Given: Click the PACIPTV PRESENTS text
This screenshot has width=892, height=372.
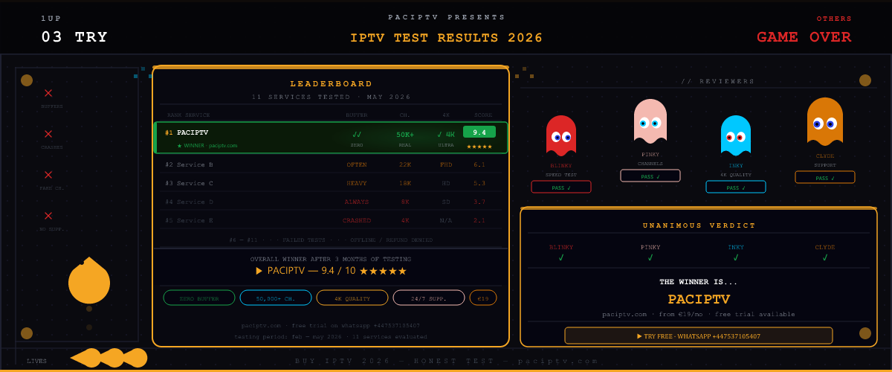Looking at the screenshot, I should click(x=447, y=17).
